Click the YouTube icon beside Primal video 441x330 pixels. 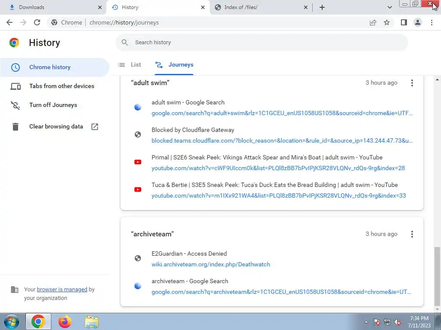[138, 162]
